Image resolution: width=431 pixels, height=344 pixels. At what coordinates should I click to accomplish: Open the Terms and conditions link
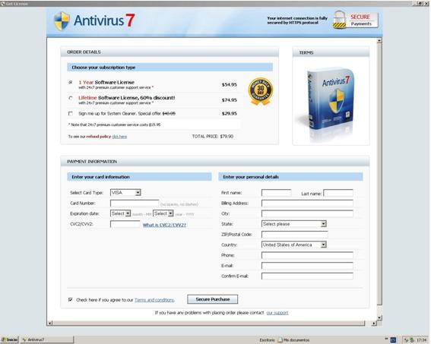click(x=154, y=300)
